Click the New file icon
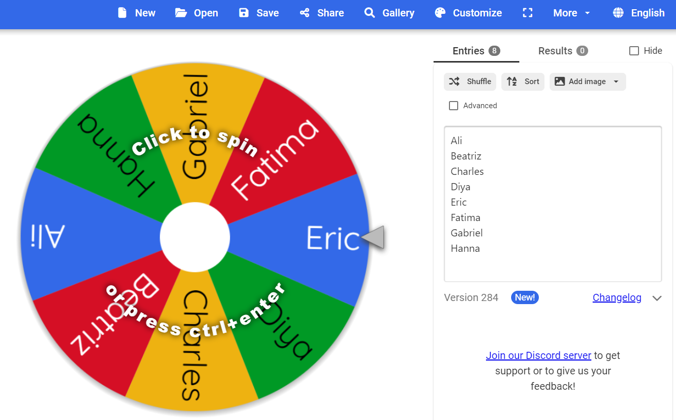676x420 pixels. (x=122, y=13)
